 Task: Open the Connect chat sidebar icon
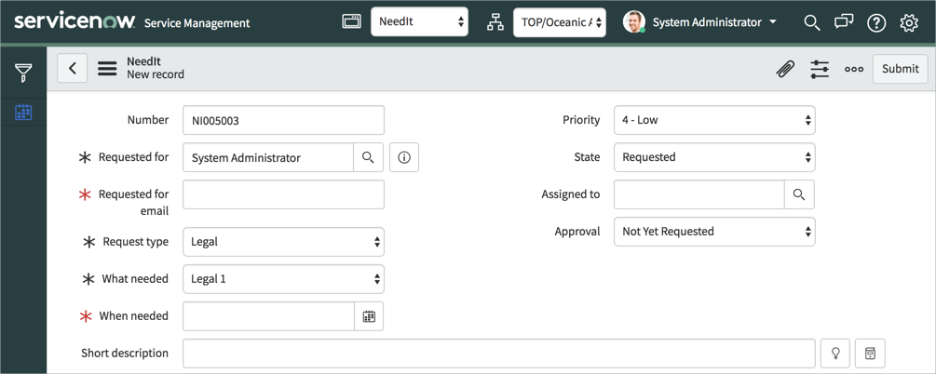(844, 22)
